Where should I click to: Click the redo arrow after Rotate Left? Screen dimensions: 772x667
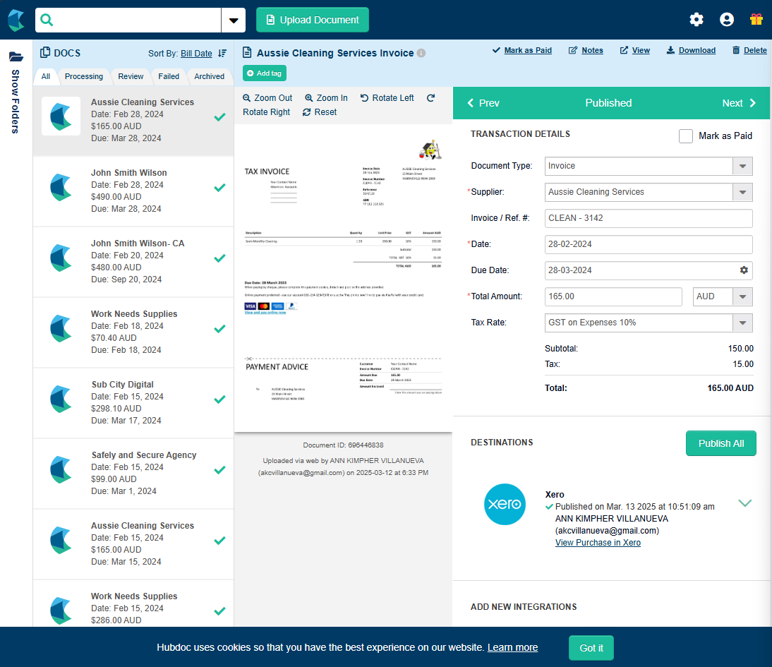pos(430,98)
